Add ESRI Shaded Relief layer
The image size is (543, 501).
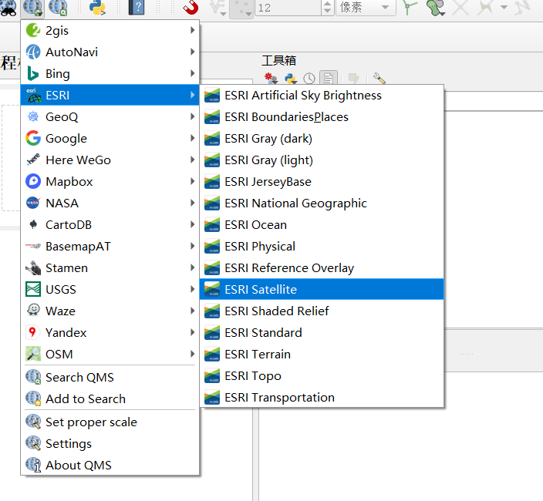click(x=322, y=311)
